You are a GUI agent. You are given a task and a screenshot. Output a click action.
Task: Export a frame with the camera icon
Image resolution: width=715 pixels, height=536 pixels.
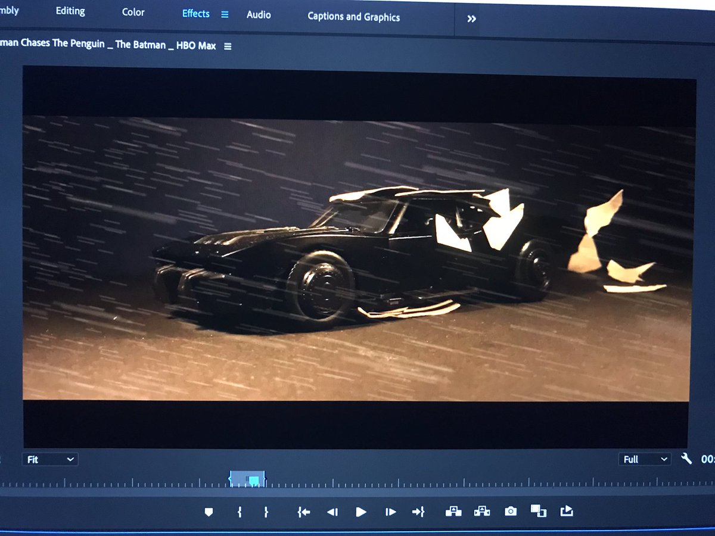pos(511,511)
